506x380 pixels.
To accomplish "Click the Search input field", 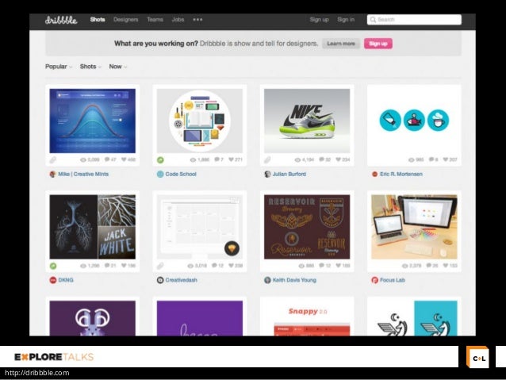I will pos(414,20).
